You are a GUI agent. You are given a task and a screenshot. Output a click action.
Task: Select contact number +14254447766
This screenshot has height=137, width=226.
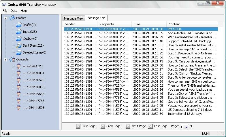point(33,101)
